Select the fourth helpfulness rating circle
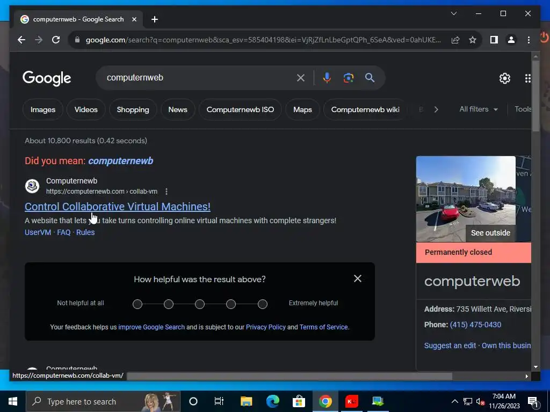 click(231, 304)
